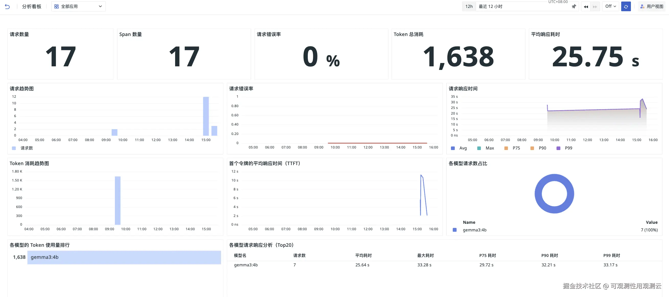Click the 用户视图 user icon

click(x=642, y=6)
